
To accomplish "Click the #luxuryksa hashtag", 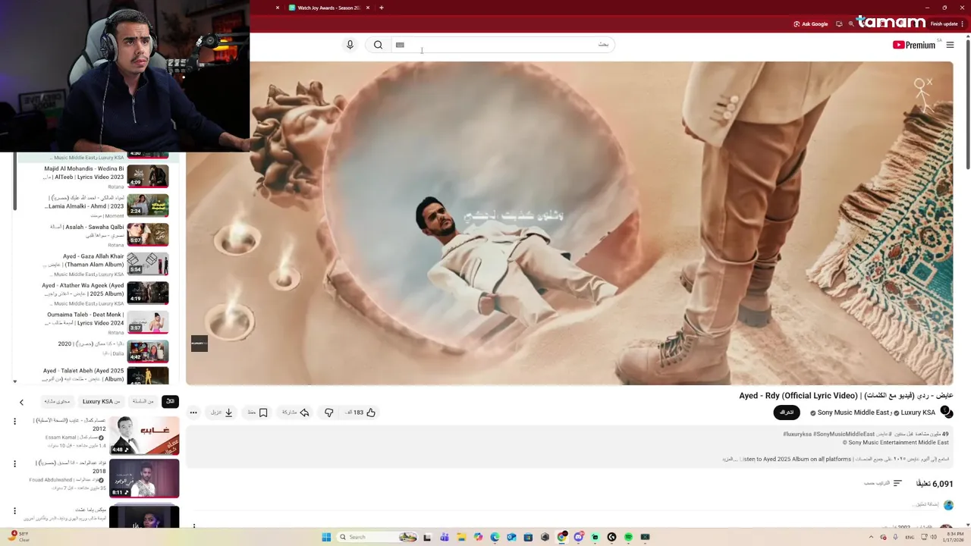I will pyautogui.click(x=797, y=435).
